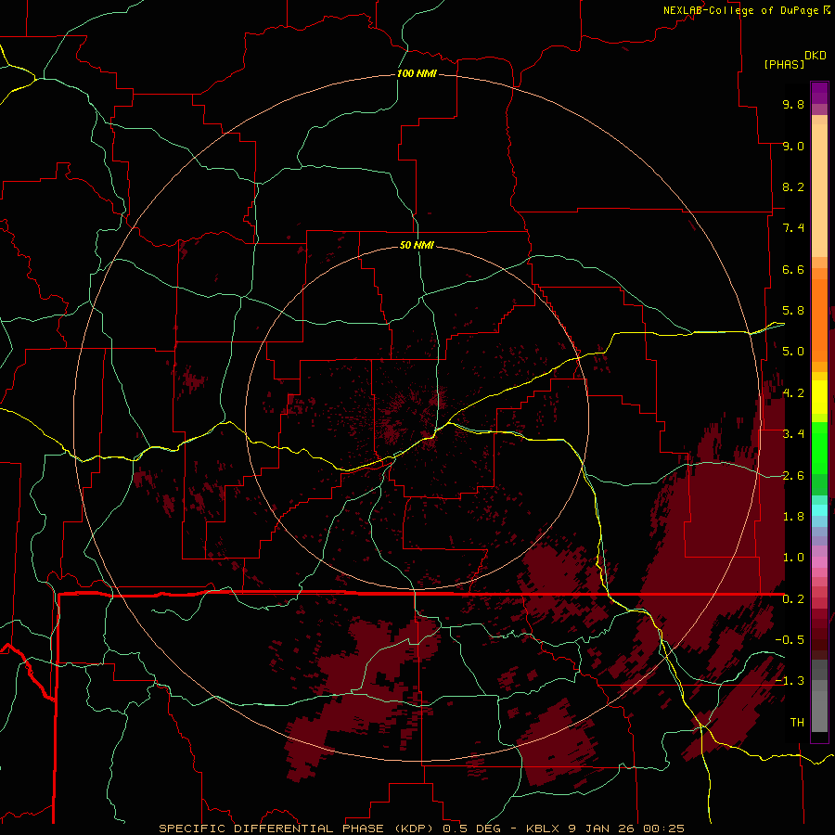Click the 1.8 scale value
Viewport: 835px width, 835px height.
793,517
